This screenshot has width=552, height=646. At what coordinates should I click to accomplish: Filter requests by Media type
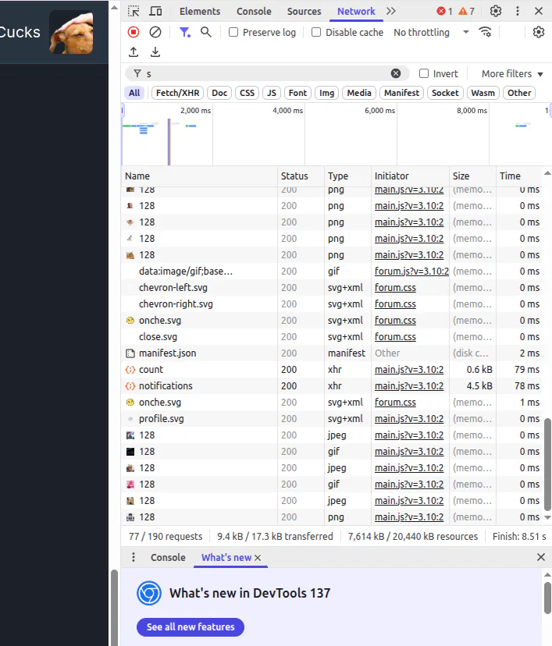(359, 93)
